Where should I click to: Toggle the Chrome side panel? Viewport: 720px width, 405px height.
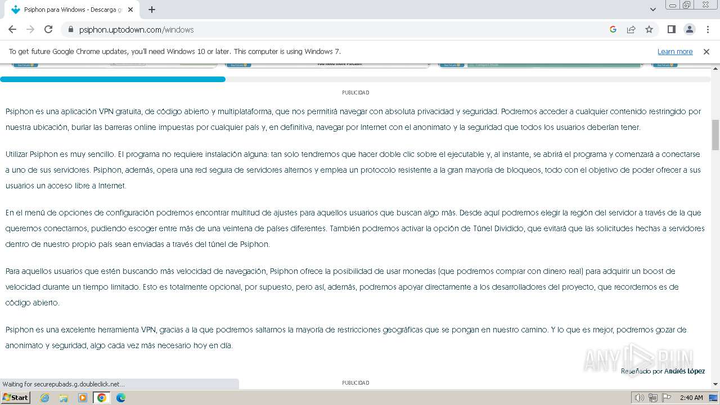[x=672, y=29]
